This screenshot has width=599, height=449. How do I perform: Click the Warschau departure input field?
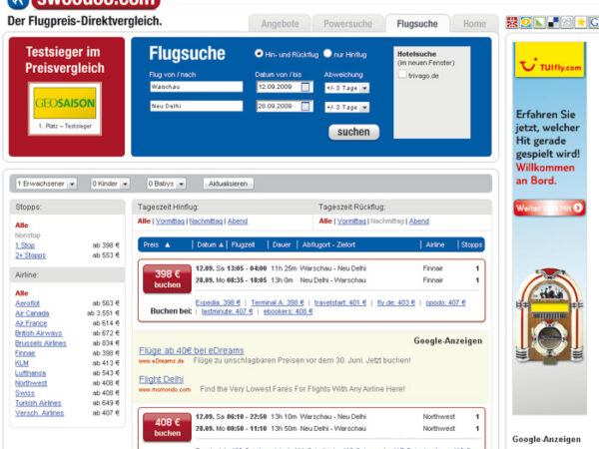[196, 87]
